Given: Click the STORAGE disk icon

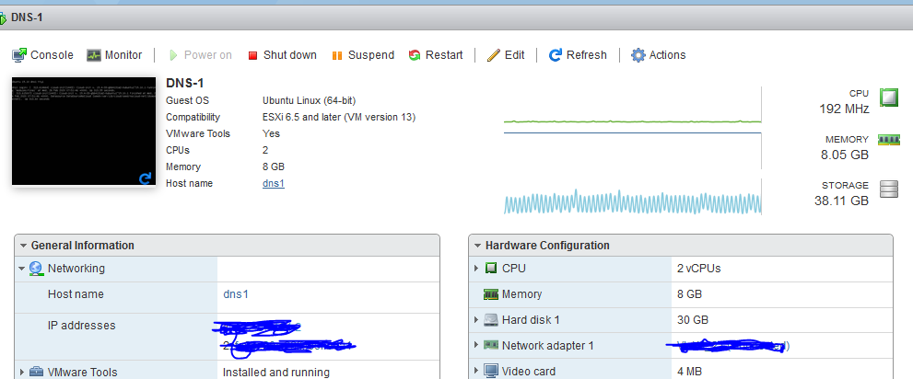Looking at the screenshot, I should 888,189.
